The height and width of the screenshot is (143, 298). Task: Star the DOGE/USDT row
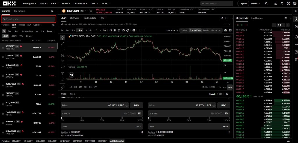tap(3, 85)
